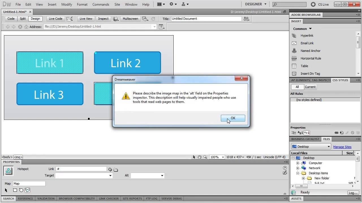
Task: Open the Commands menu
Action: coord(101,4)
